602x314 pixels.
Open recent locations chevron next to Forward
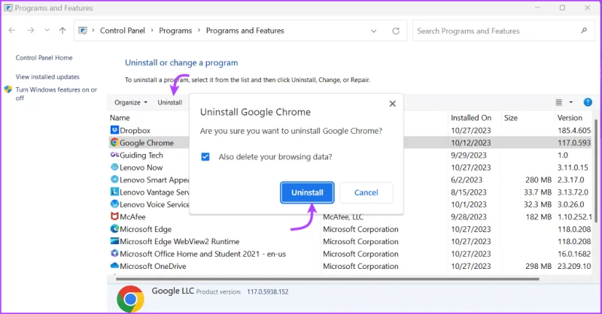47,30
